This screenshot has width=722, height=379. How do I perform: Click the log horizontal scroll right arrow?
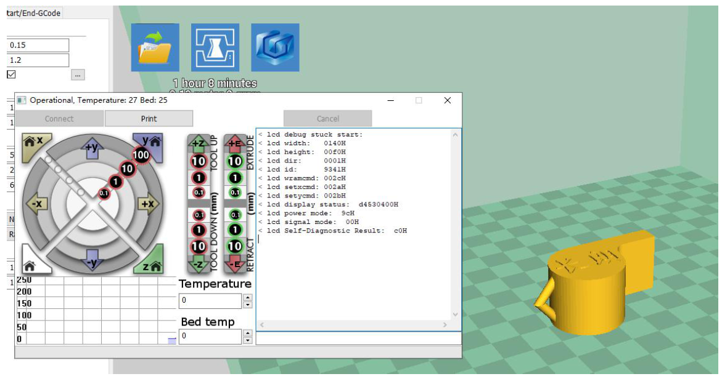[x=445, y=324]
